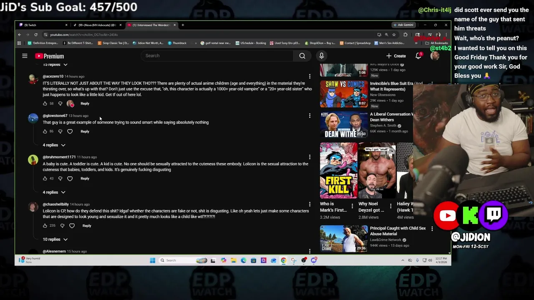The image size is (534, 300).
Task: Open the Thumbtack bookmark
Action: [177, 43]
